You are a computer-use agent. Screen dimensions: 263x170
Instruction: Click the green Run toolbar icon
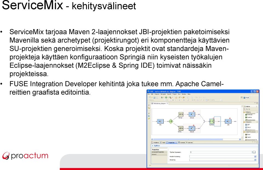pos(166,97)
